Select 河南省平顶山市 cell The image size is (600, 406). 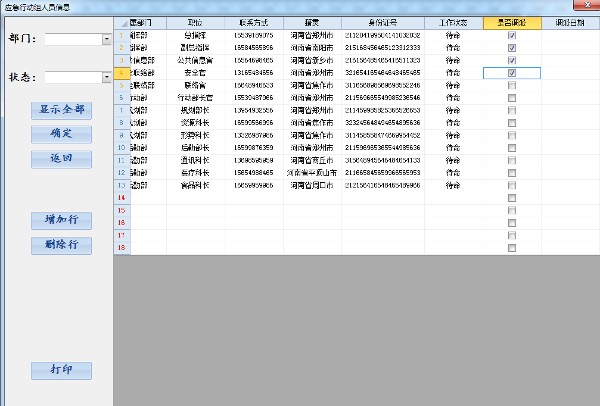click(312, 173)
